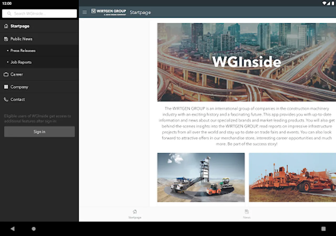Image resolution: width=336 pixels, height=236 pixels.
Task: Click the WIRTGEN GROUP description paragraph
Action: 246,126
